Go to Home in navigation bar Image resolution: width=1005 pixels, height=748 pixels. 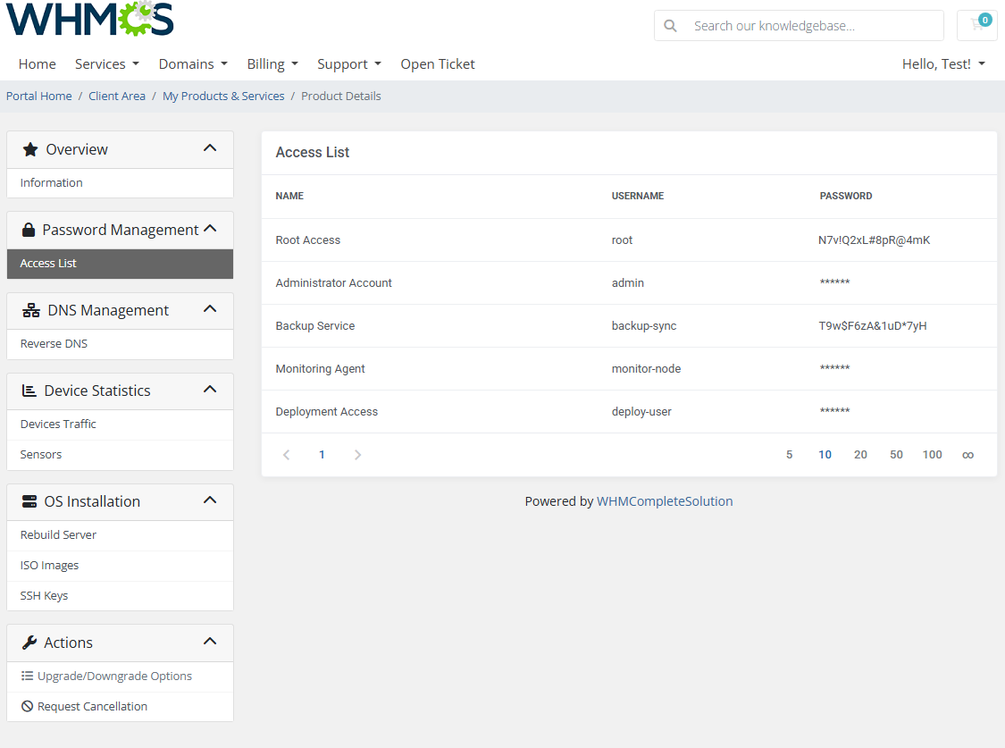[38, 64]
